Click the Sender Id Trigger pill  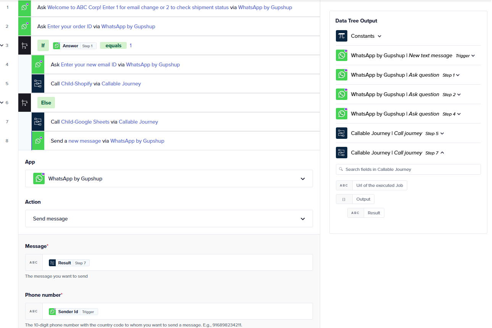click(x=73, y=312)
